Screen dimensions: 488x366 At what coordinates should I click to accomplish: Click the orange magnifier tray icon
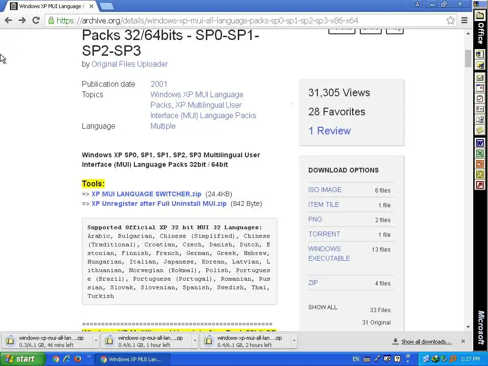point(453,359)
